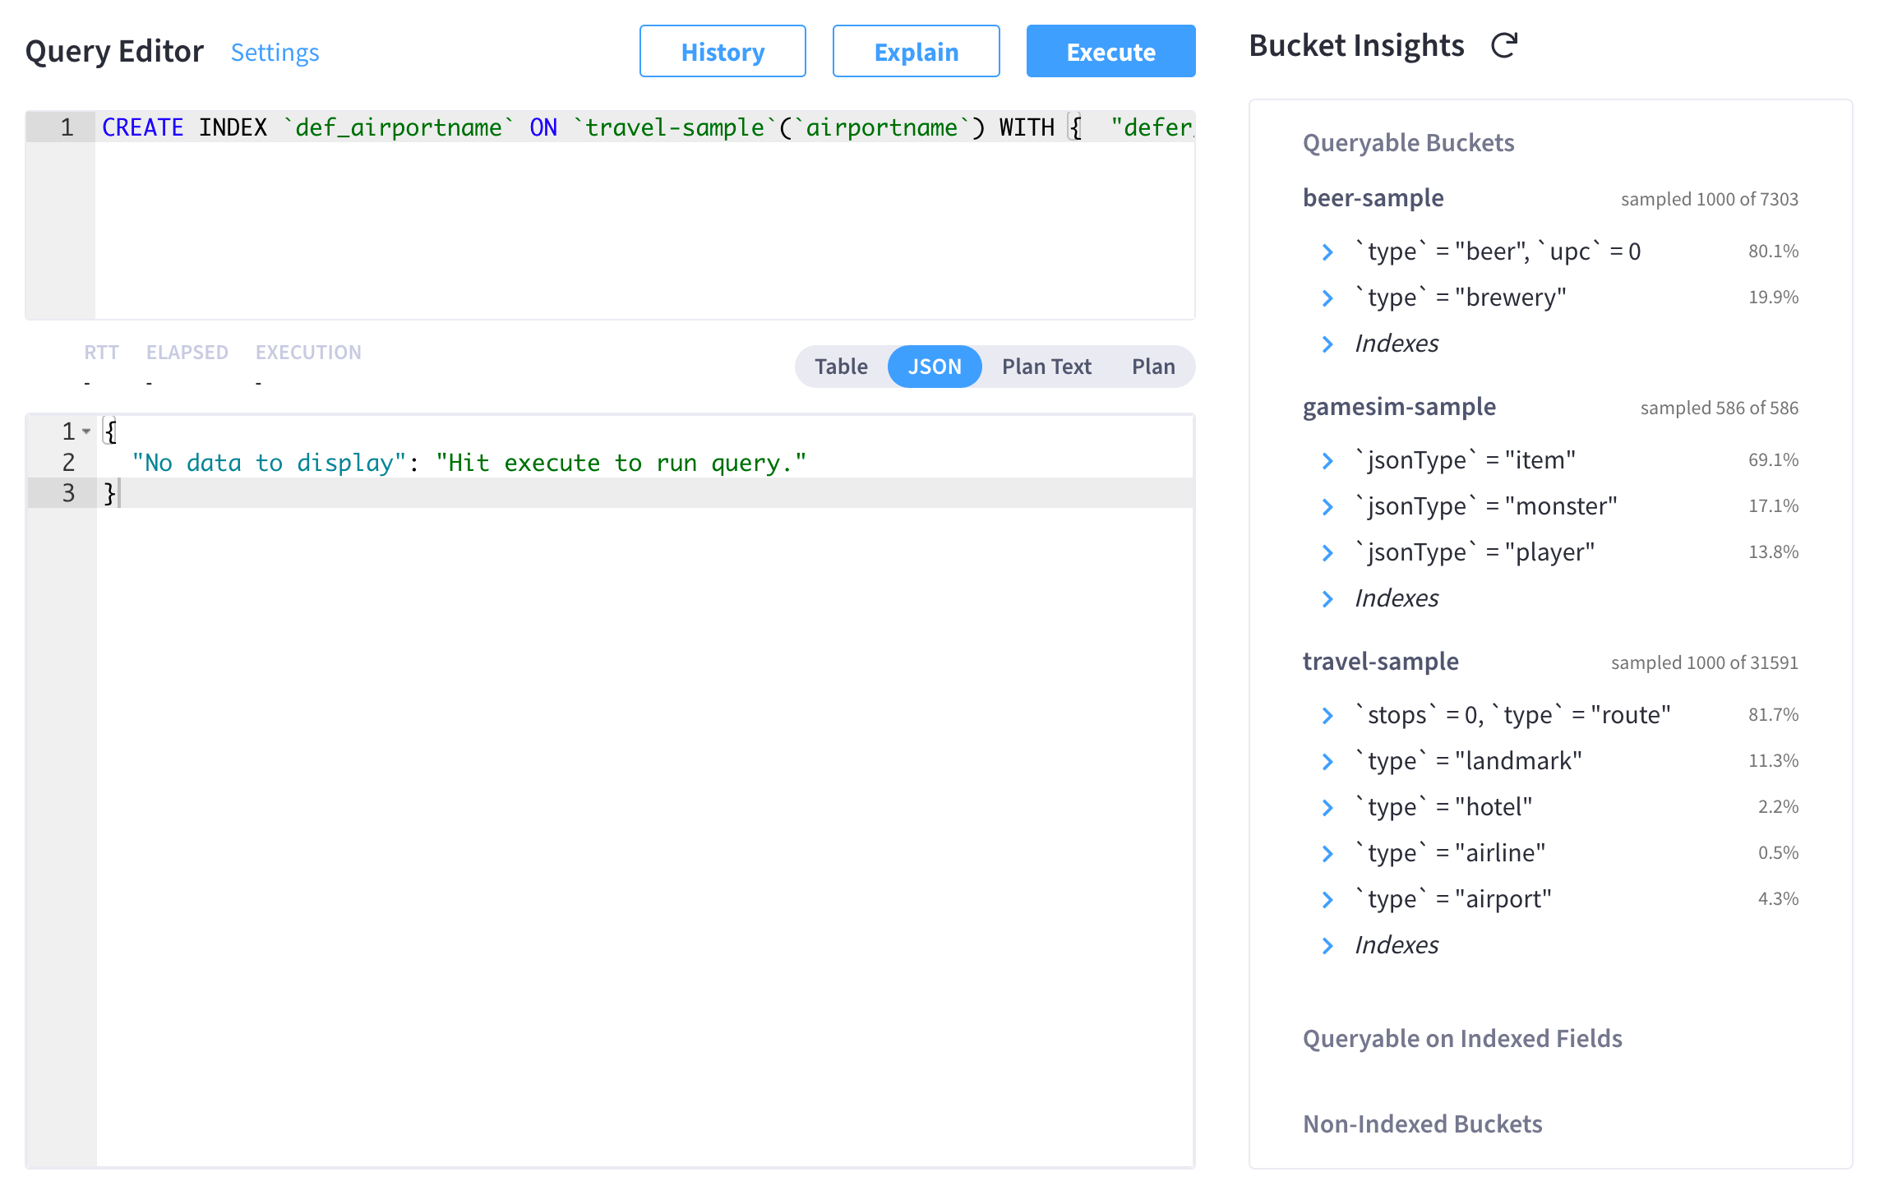Click the Explain button
1879x1195 pixels.
pos(916,51)
